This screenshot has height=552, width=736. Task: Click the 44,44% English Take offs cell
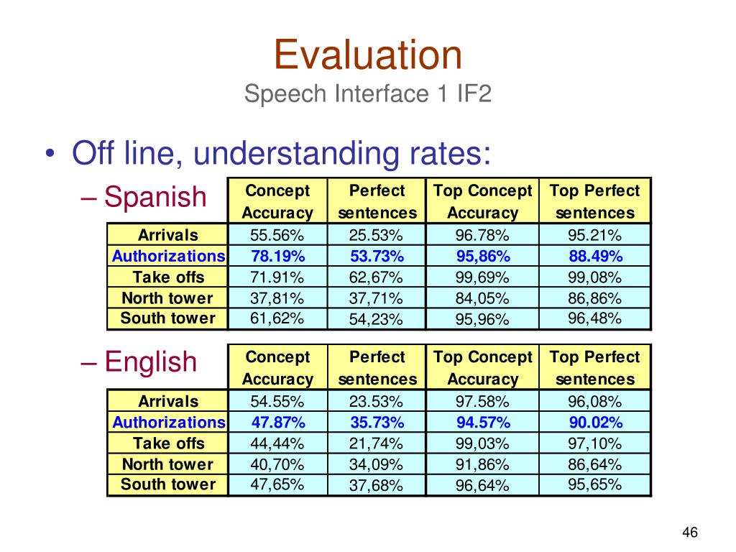coord(277,443)
